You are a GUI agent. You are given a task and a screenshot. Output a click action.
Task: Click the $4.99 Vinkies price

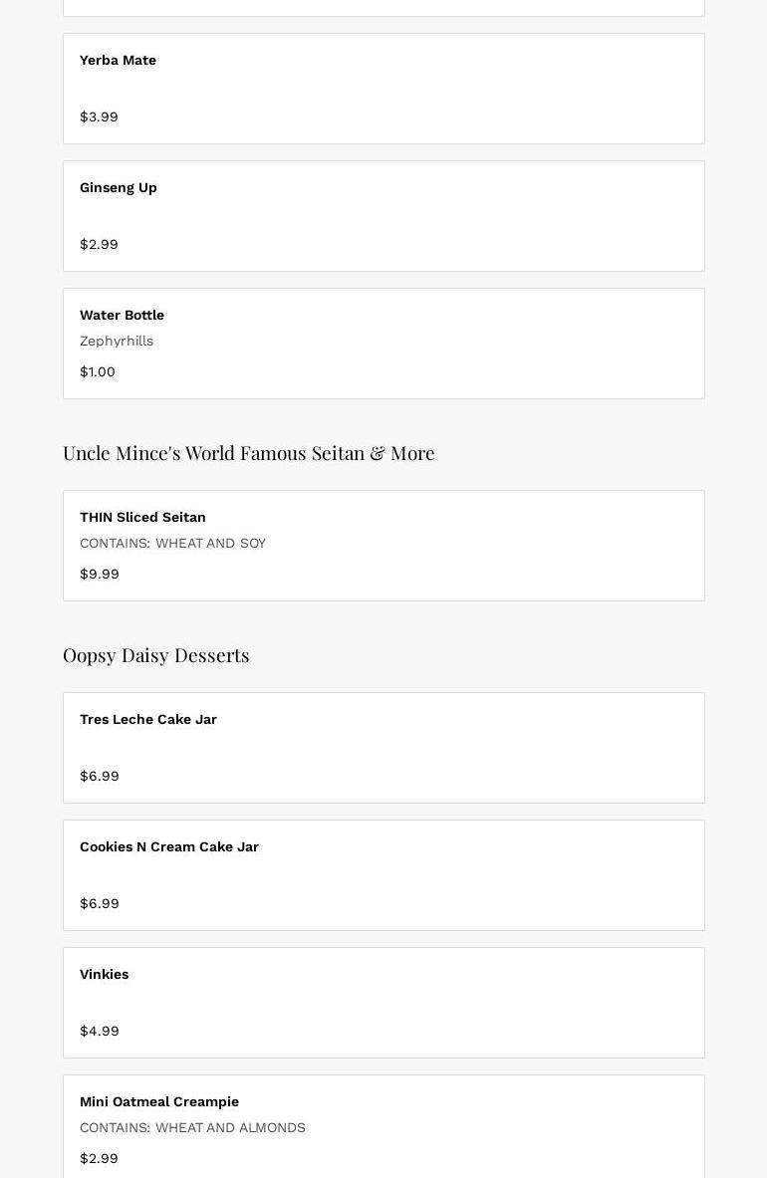coord(100,1032)
